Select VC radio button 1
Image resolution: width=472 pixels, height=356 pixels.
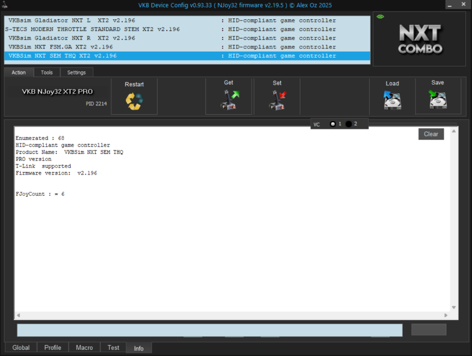[x=333, y=124]
